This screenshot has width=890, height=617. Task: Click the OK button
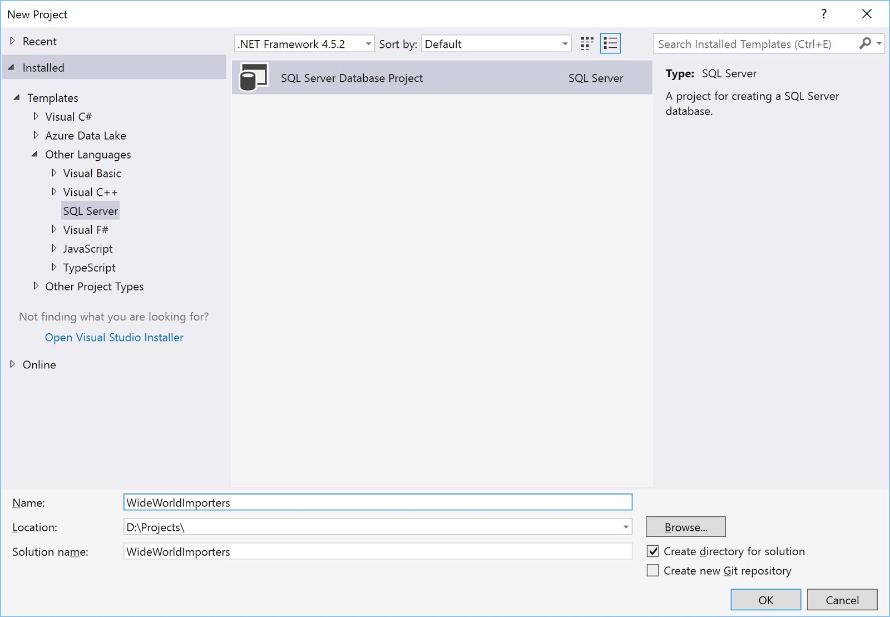click(x=766, y=600)
